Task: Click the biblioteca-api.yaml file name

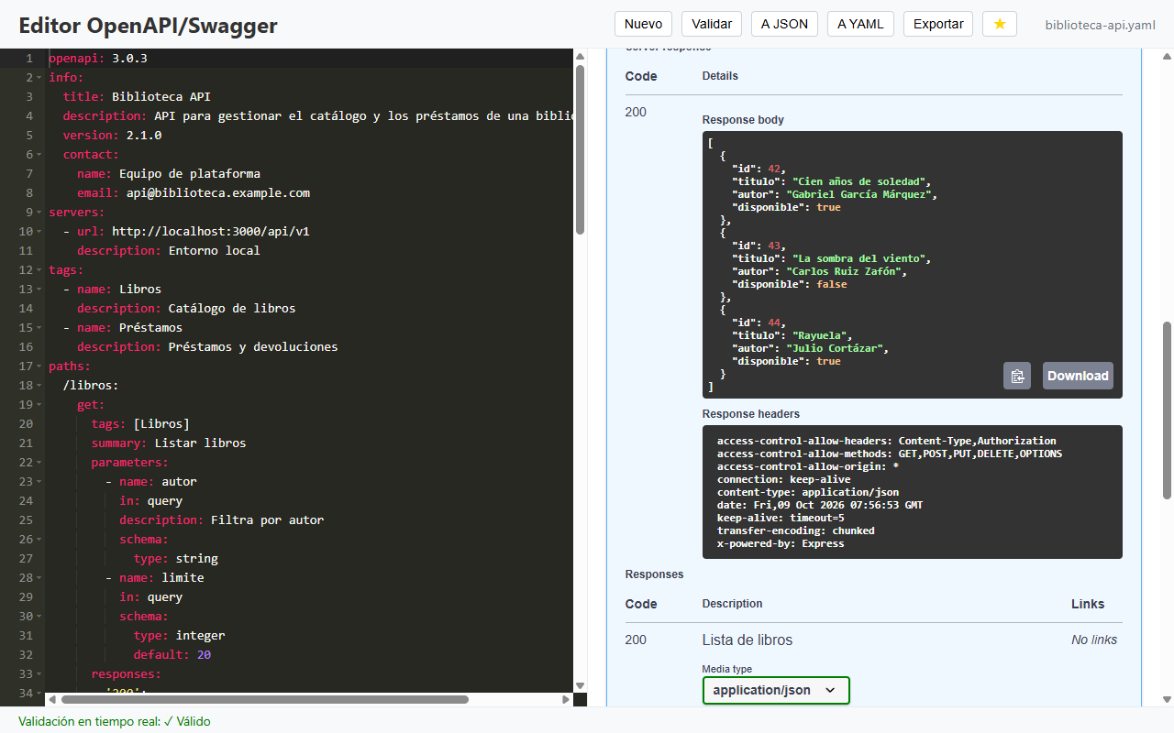Action: click(x=1101, y=25)
